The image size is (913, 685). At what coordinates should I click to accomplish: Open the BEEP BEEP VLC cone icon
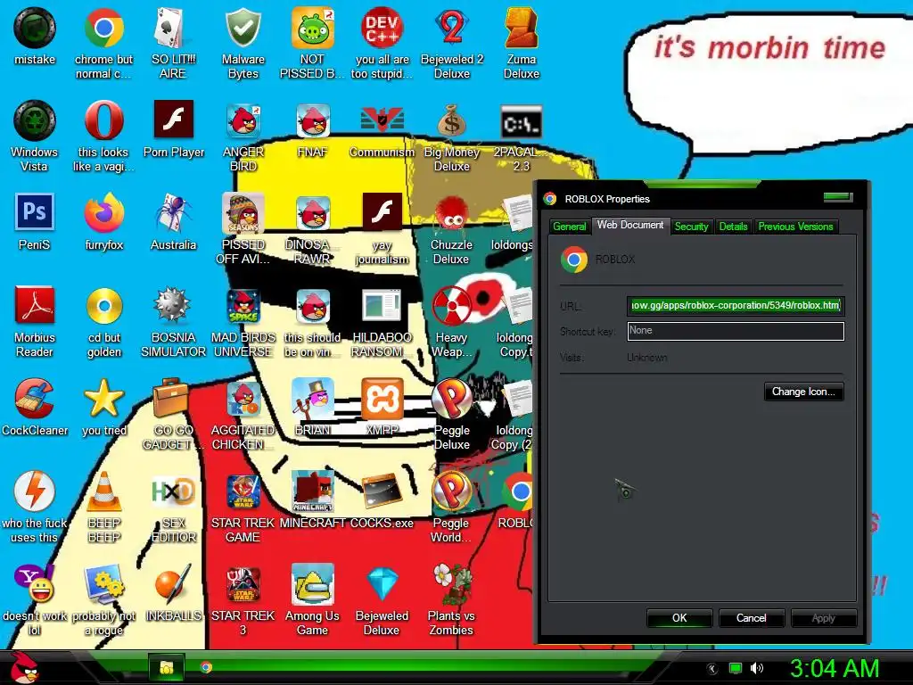pyautogui.click(x=103, y=491)
